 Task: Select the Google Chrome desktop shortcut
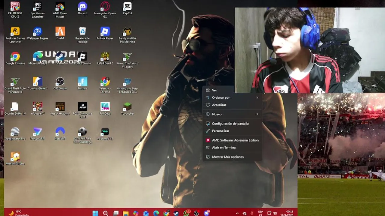(15, 58)
